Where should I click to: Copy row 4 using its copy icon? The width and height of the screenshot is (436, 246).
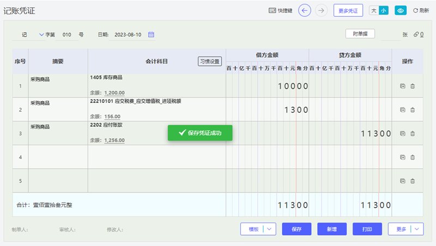coord(403,157)
